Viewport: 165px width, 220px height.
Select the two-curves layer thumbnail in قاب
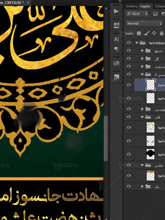pos(150,141)
